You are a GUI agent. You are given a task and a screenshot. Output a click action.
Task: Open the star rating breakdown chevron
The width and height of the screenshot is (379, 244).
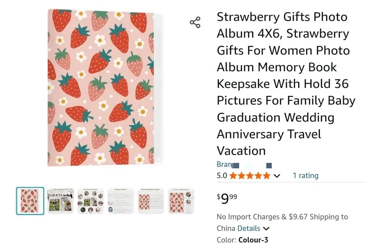coord(277,176)
